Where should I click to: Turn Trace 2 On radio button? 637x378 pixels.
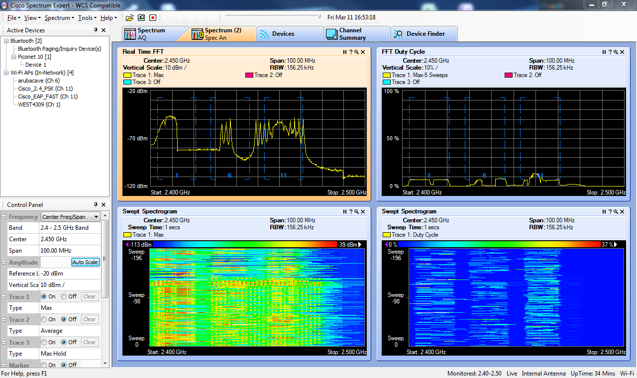tap(44, 319)
